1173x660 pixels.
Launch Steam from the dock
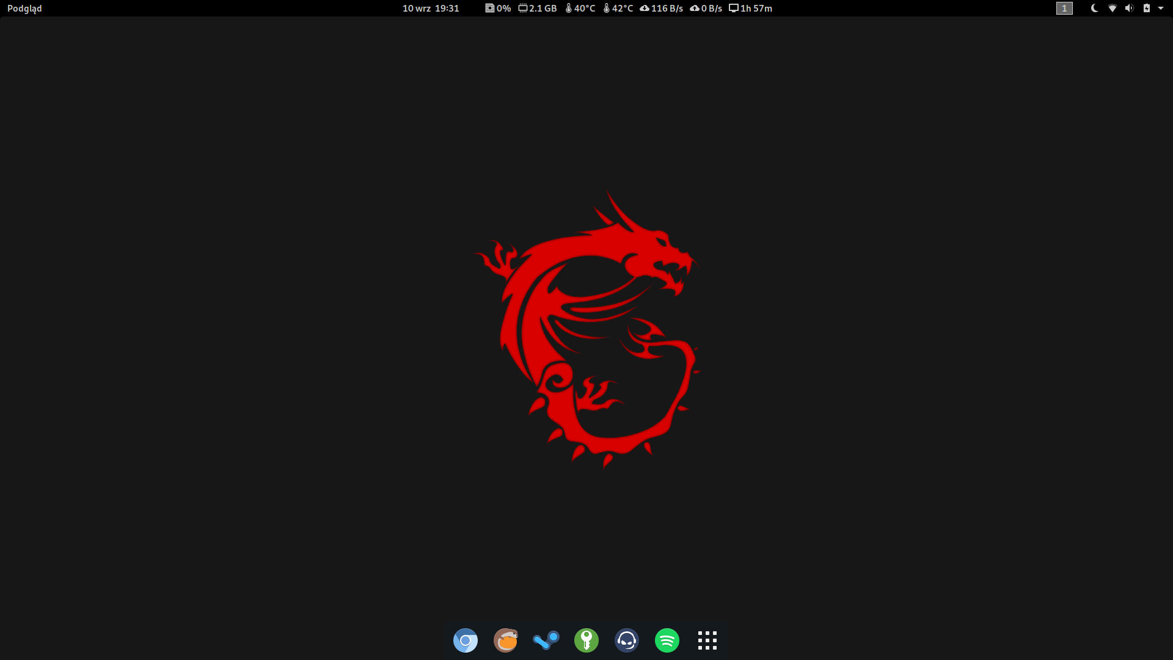[x=546, y=640]
